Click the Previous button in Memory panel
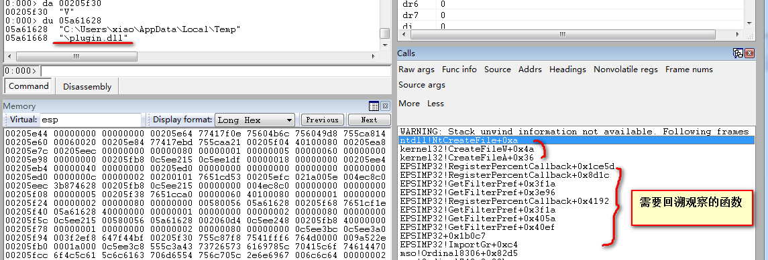The height and width of the screenshot is (260, 768). tap(322, 120)
